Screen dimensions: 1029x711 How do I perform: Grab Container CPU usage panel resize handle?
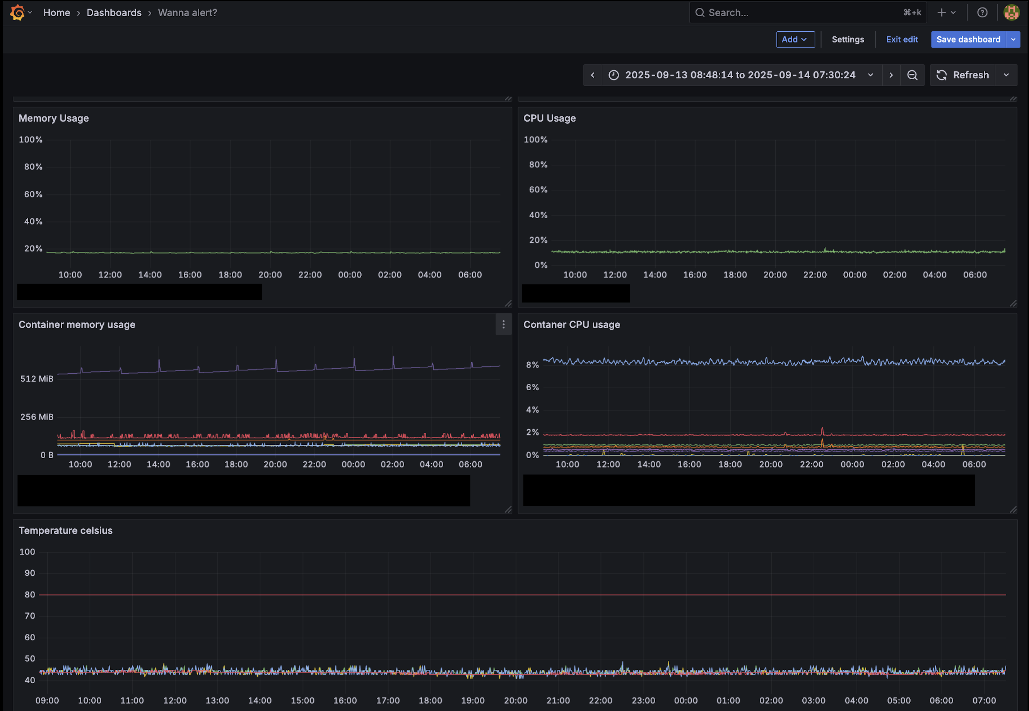[1013, 509]
